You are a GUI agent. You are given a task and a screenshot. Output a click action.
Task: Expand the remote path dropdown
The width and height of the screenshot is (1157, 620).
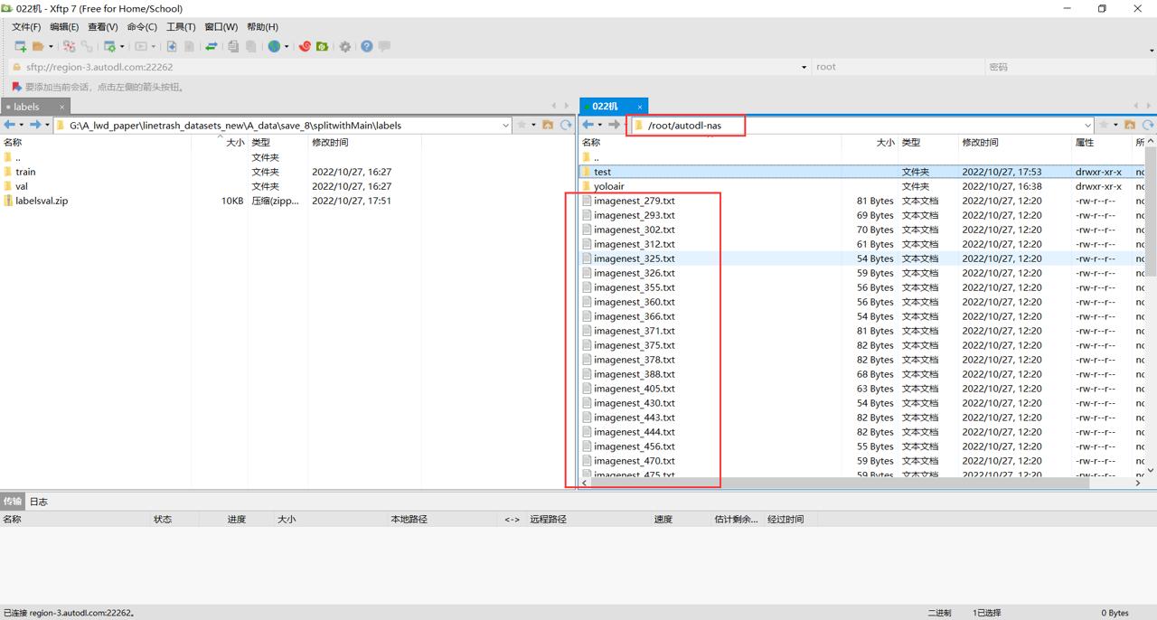point(1087,126)
